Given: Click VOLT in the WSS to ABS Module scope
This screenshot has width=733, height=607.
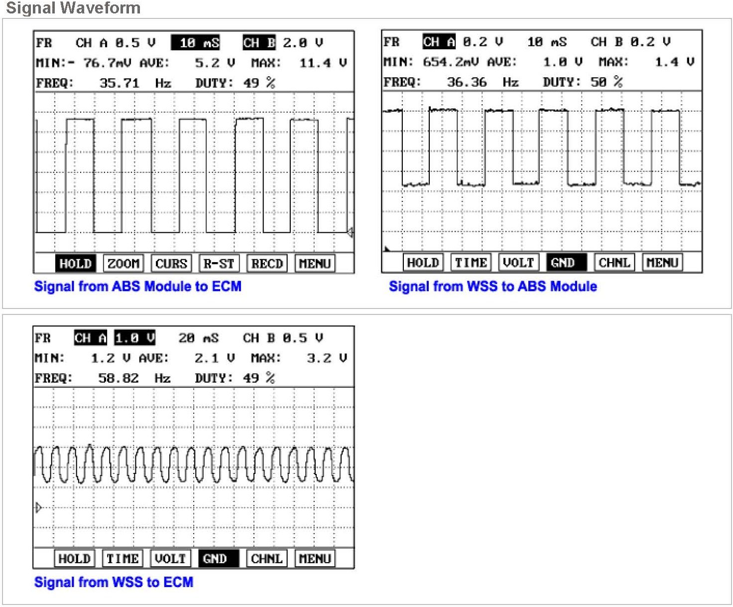Looking at the screenshot, I should point(518,263).
